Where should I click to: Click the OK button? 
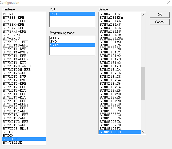coord(159,15)
